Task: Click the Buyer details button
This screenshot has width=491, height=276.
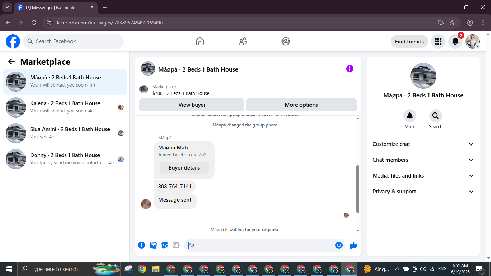Action: (x=184, y=168)
